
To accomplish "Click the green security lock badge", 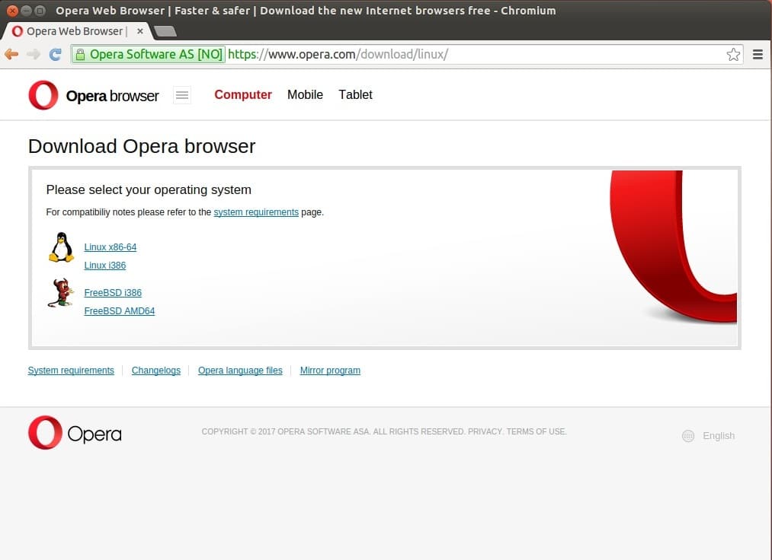I will point(148,54).
